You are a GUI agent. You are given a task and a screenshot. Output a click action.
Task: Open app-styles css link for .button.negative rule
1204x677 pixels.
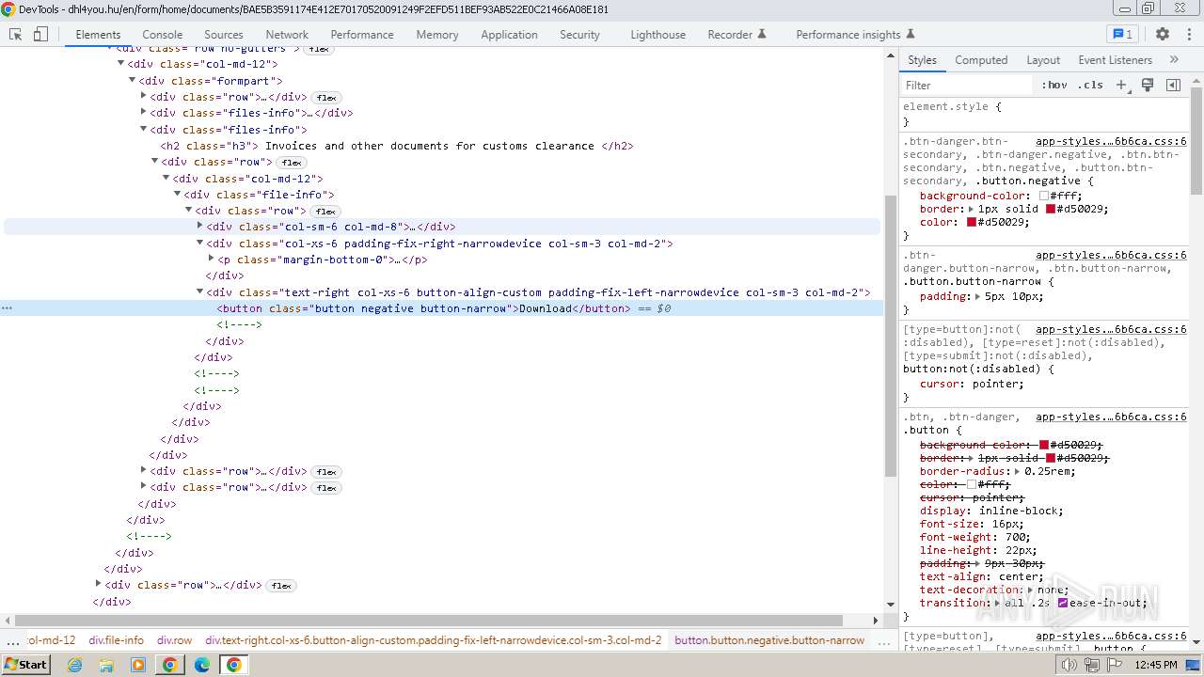point(1111,141)
